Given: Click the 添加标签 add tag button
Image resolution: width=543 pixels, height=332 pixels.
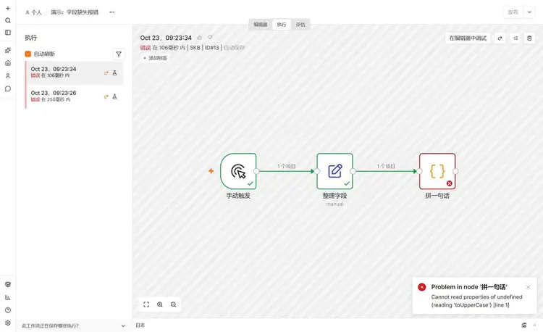Looking at the screenshot, I should (x=155, y=58).
